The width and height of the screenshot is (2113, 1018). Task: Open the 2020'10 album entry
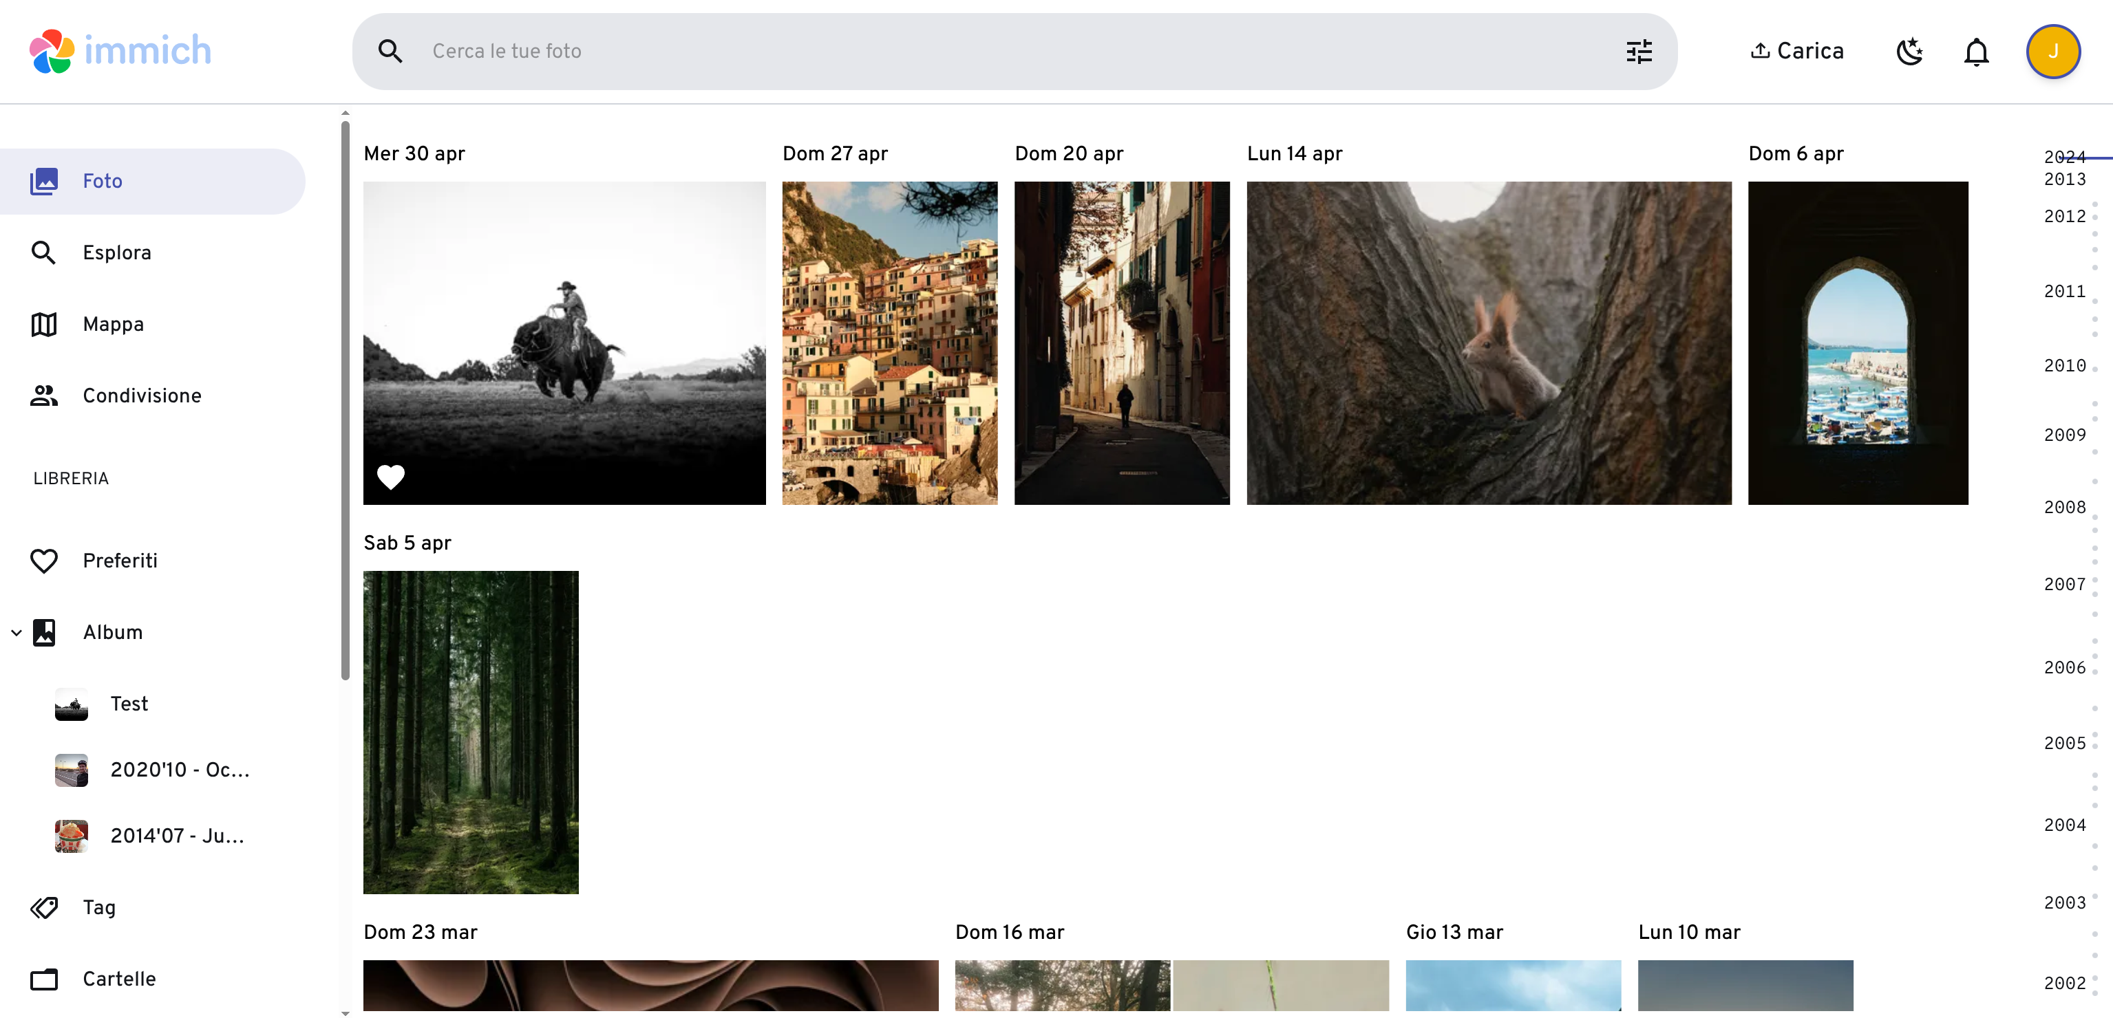[x=179, y=770]
